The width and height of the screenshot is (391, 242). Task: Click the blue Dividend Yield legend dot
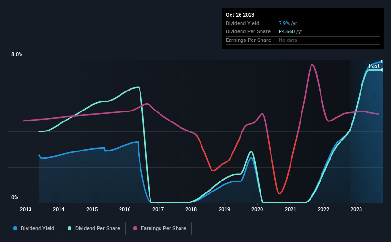point(15,228)
